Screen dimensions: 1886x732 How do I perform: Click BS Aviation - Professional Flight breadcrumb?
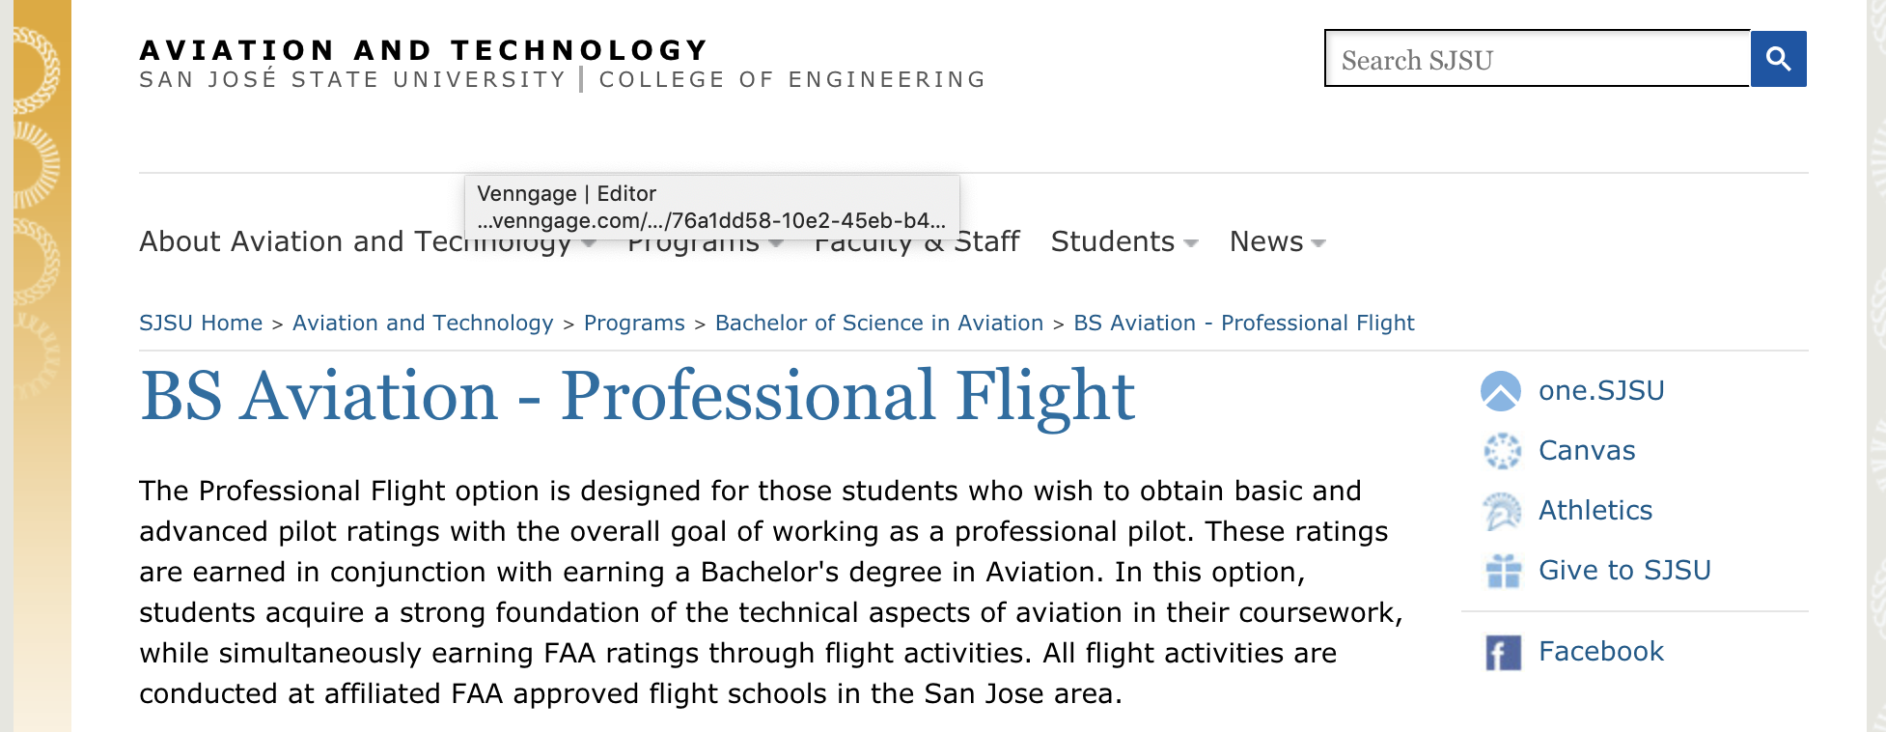click(1243, 323)
